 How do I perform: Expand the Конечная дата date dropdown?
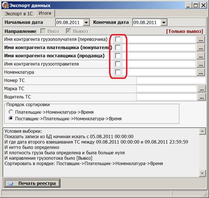(164, 23)
